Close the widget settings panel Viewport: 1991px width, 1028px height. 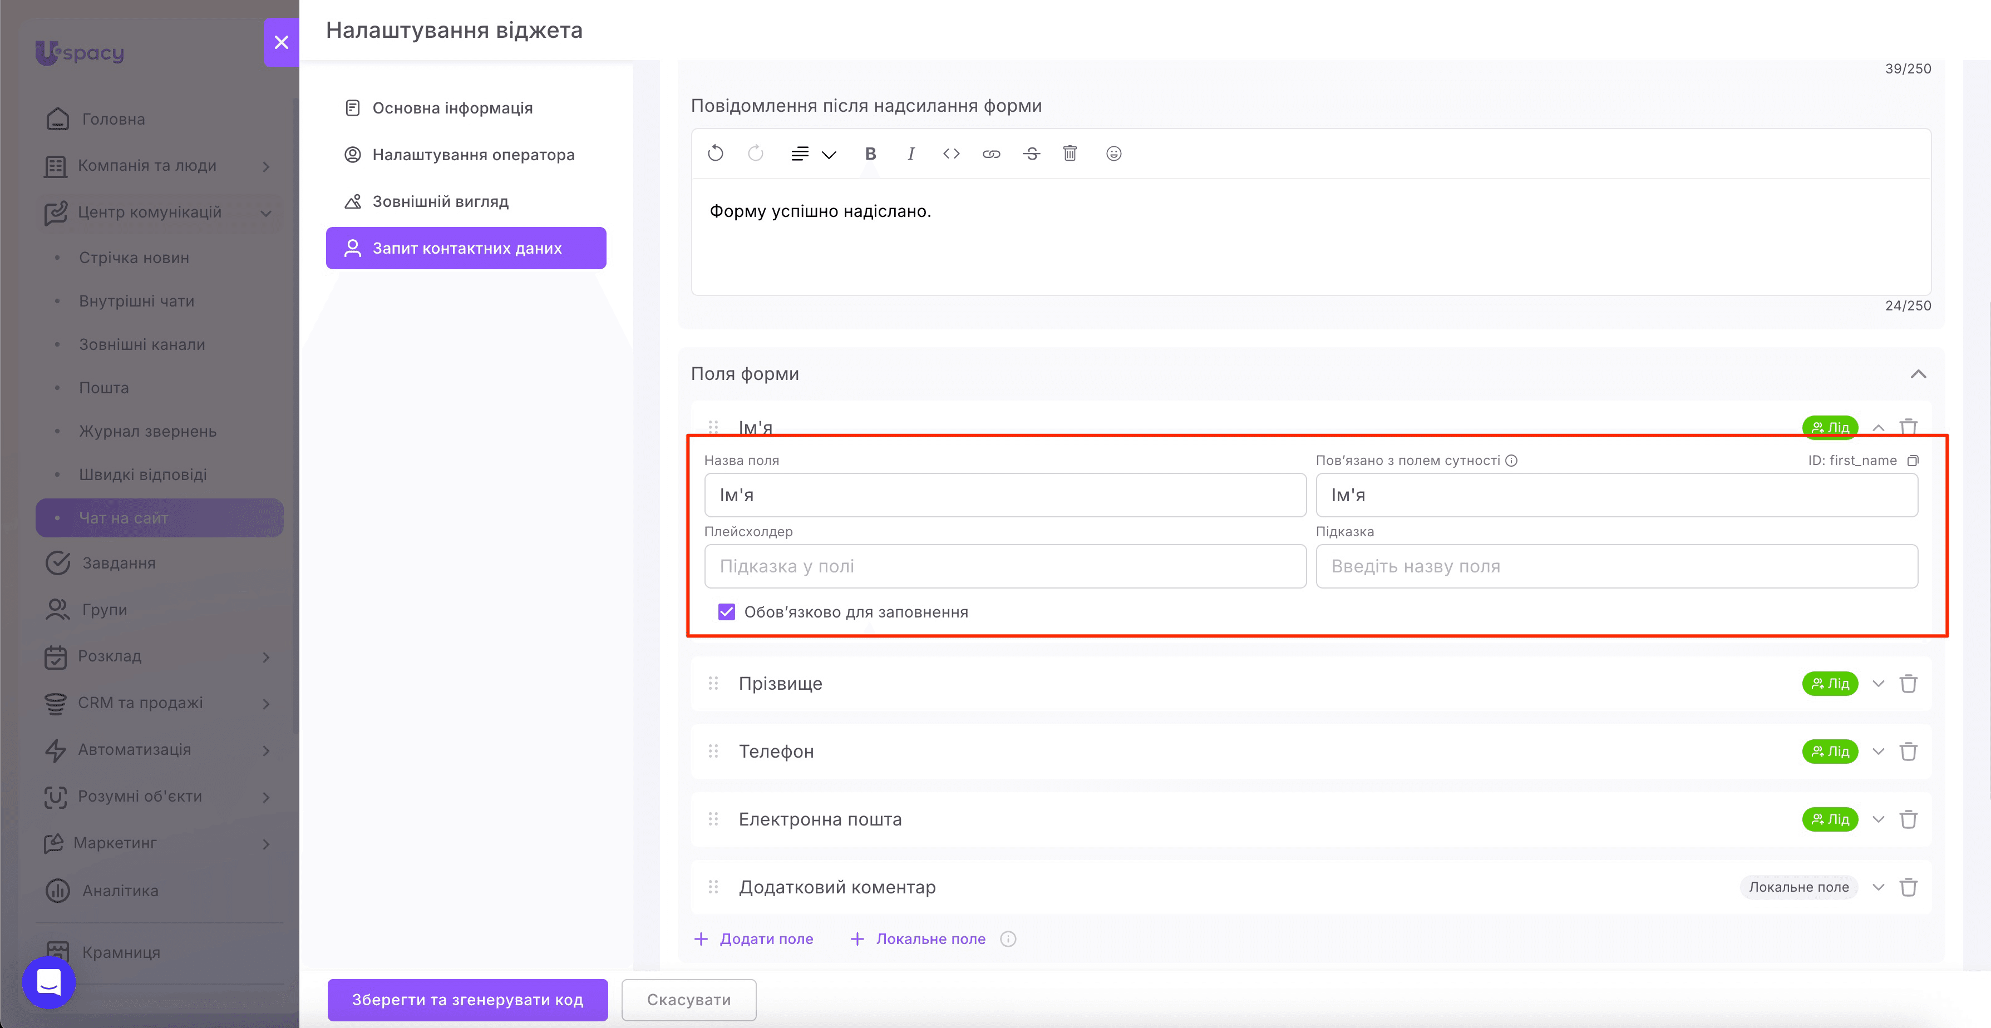282,42
